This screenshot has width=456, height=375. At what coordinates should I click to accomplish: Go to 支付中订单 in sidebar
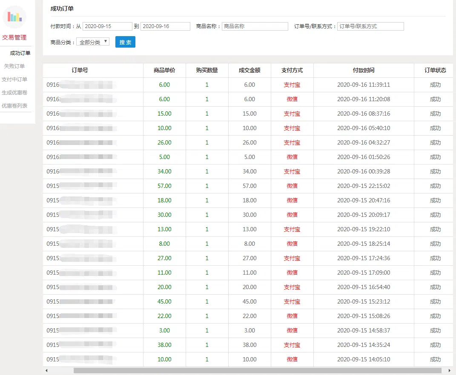pyautogui.click(x=14, y=80)
